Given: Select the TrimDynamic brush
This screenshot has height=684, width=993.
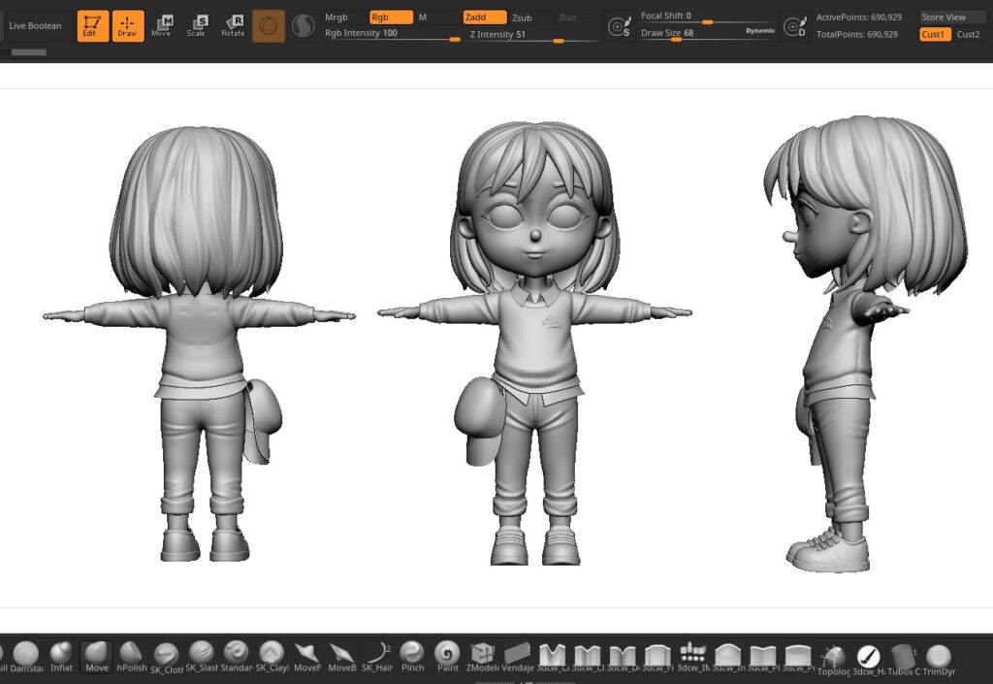Looking at the screenshot, I should 938,658.
